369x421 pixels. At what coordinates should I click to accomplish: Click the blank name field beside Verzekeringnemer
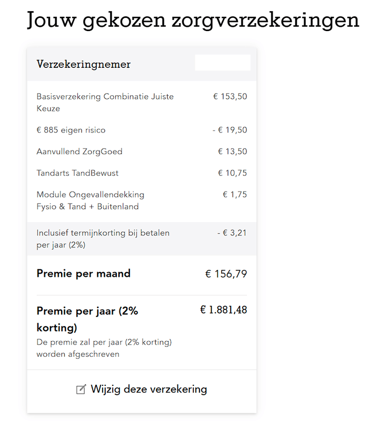click(222, 63)
